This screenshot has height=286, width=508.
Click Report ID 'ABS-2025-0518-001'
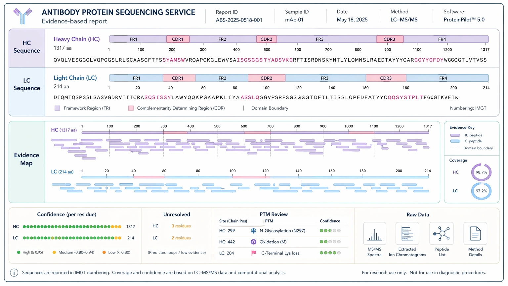click(239, 20)
